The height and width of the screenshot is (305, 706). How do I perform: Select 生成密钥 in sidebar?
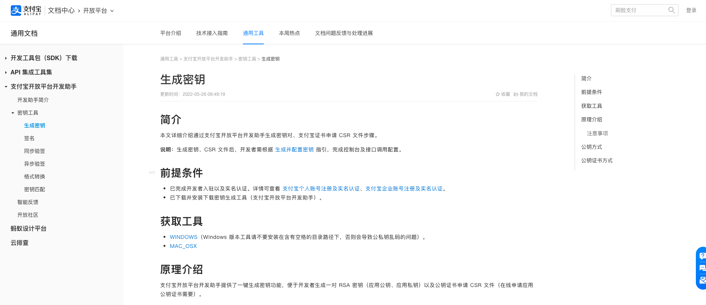35,125
